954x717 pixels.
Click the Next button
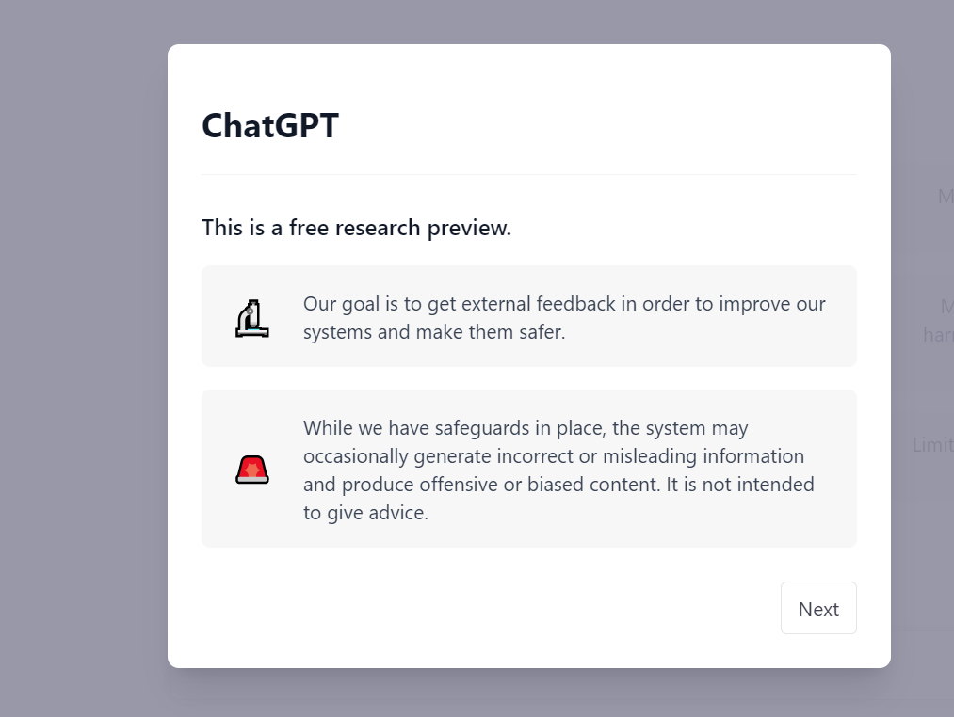(818, 609)
